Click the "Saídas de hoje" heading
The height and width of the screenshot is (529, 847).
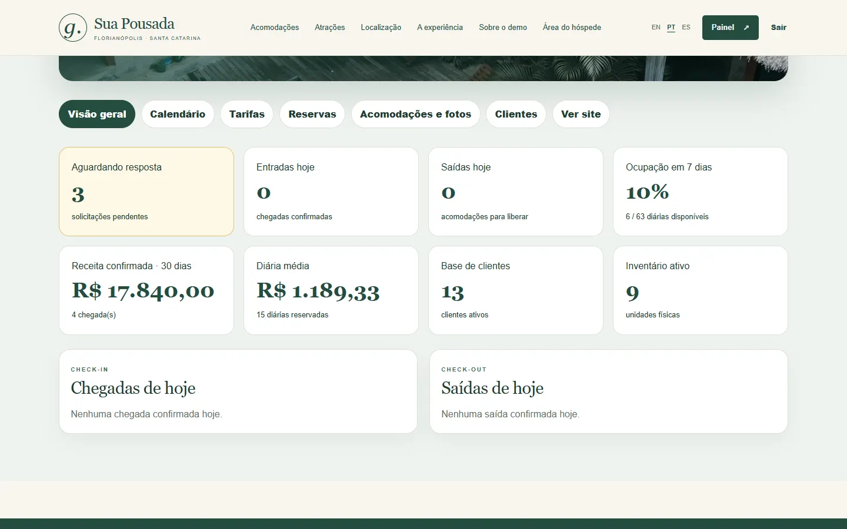point(492,388)
